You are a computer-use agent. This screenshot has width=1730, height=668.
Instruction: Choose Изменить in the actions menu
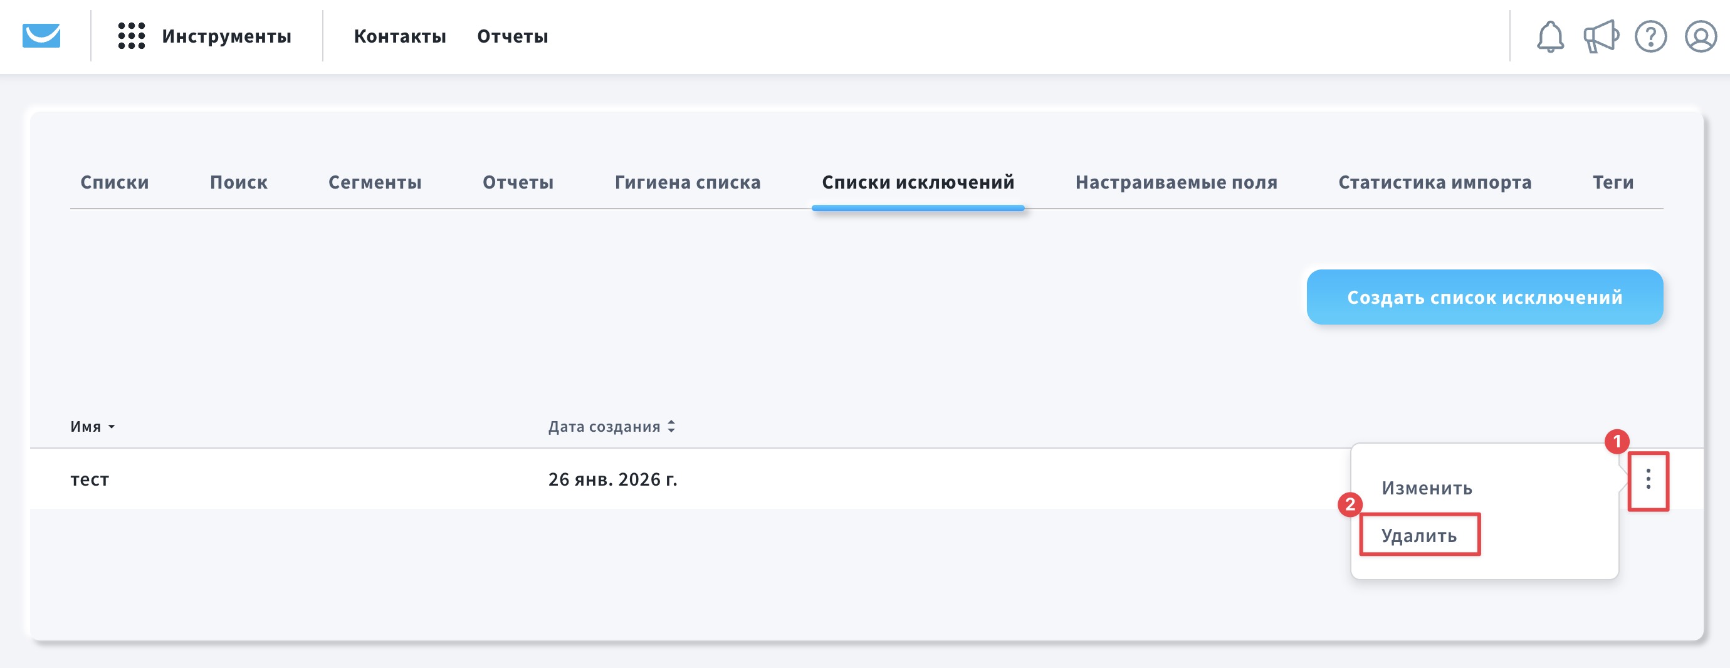1426,488
